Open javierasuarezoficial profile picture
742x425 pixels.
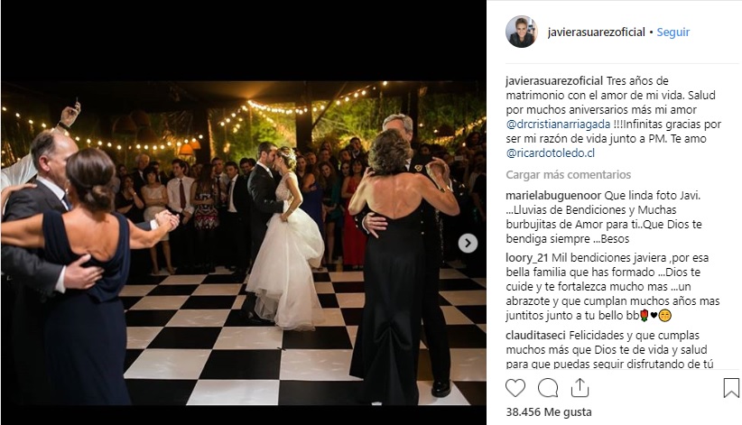pyautogui.click(x=522, y=32)
